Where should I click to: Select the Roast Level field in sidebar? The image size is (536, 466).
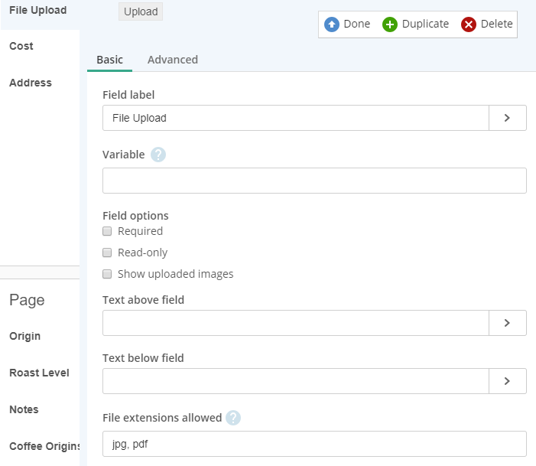click(x=39, y=373)
